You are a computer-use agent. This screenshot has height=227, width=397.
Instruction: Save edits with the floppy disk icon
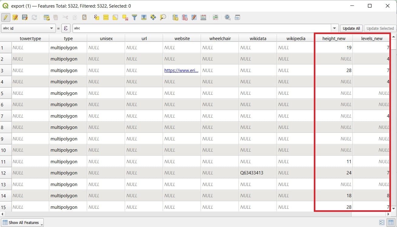click(25, 17)
